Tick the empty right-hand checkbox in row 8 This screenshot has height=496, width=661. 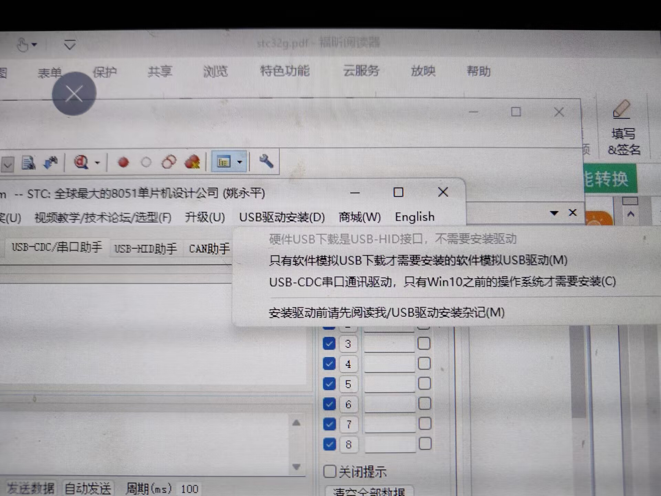pos(425,444)
